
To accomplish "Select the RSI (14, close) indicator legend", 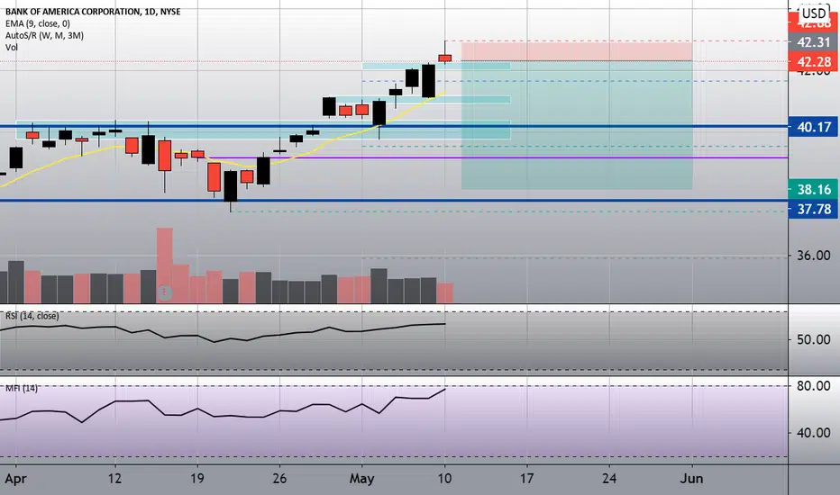I will point(32,316).
